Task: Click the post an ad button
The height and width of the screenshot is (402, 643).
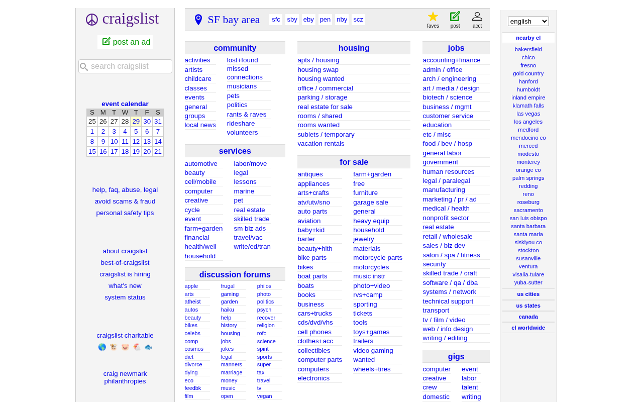Action: (125, 42)
